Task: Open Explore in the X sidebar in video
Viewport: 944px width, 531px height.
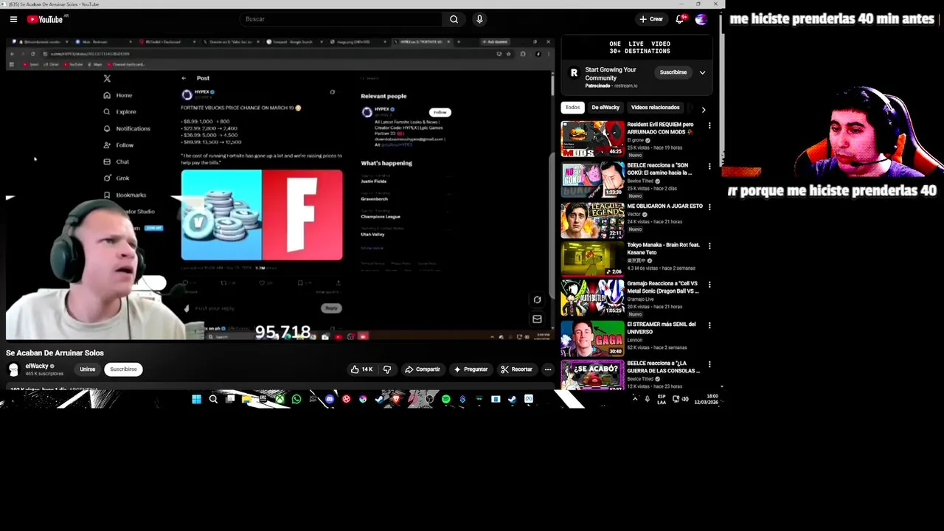Action: 120,112
